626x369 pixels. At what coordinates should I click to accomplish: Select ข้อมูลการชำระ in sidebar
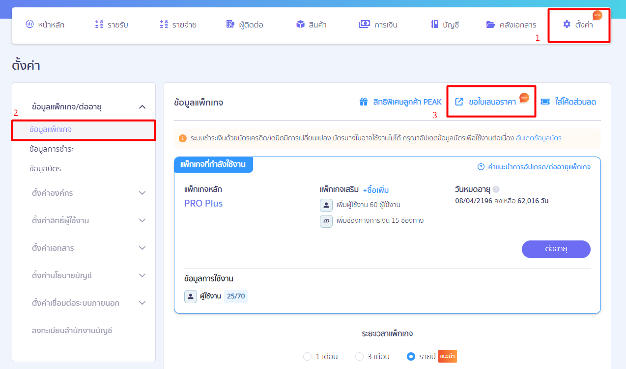pos(52,149)
